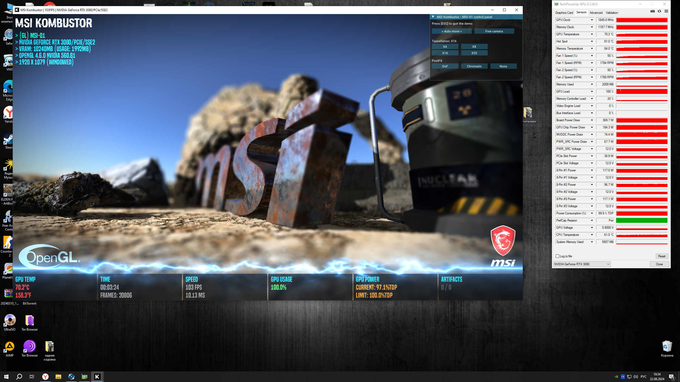The image size is (680, 382).
Task: Open the GPU-Z hamburger menu icon
Action: [x=666, y=11]
